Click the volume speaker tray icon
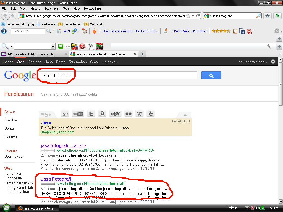 coord(258,208)
